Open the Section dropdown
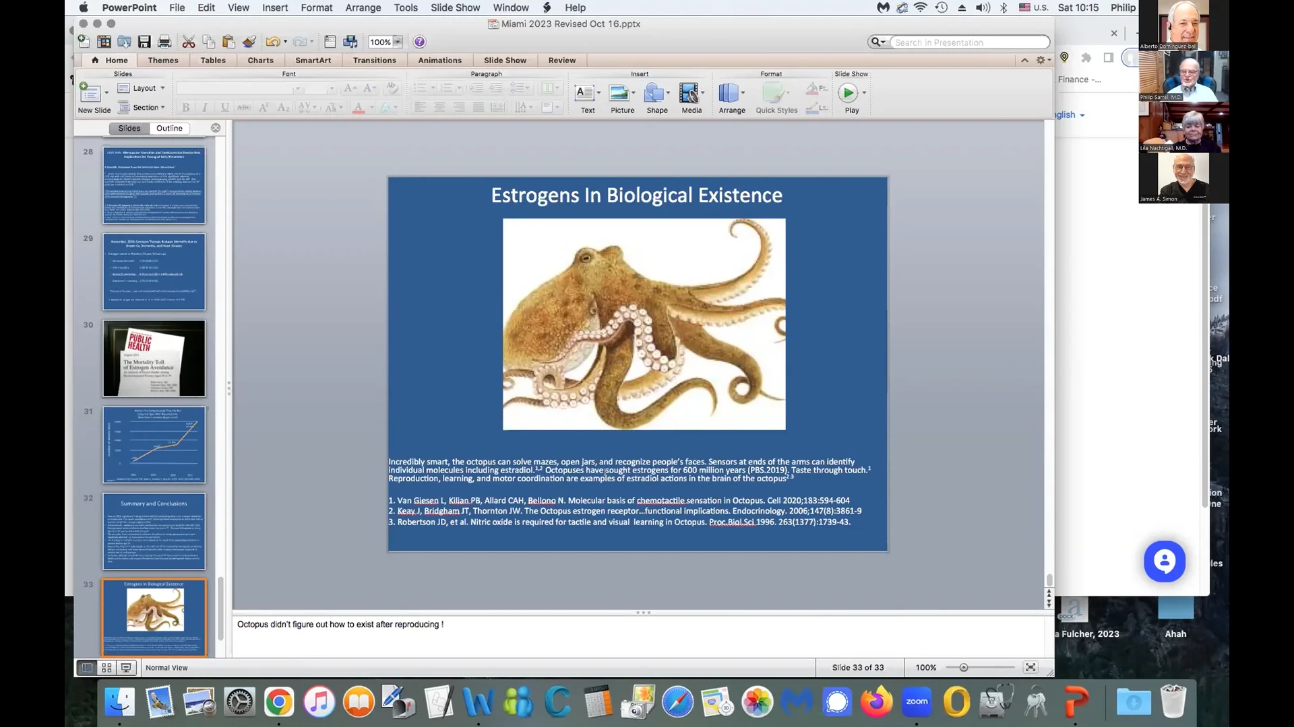This screenshot has width=1294, height=727. point(142,107)
